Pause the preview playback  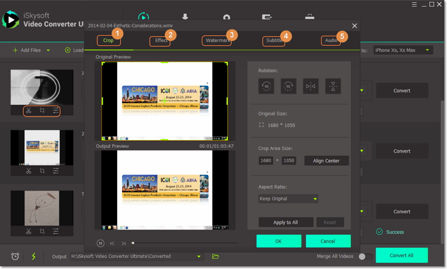[100, 243]
